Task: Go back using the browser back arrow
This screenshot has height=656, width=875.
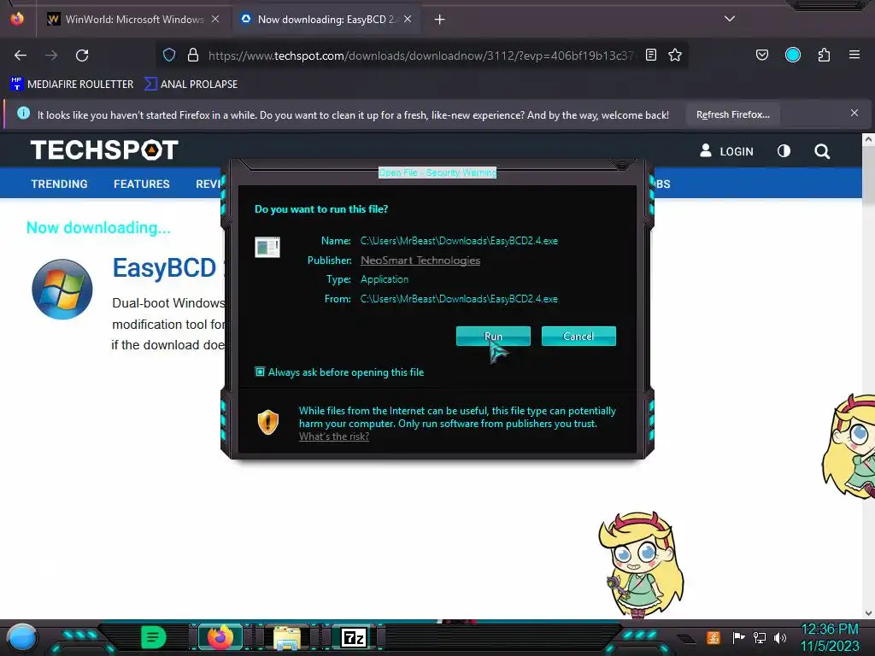Action: (x=21, y=56)
